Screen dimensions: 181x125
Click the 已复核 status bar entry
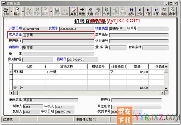coord(10,120)
